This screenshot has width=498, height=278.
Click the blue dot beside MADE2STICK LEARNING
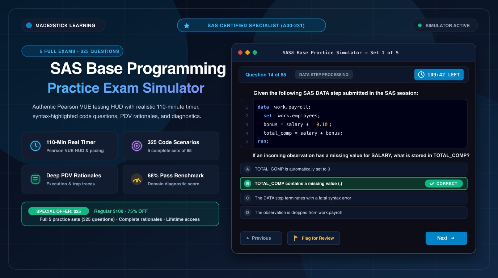(x=29, y=26)
